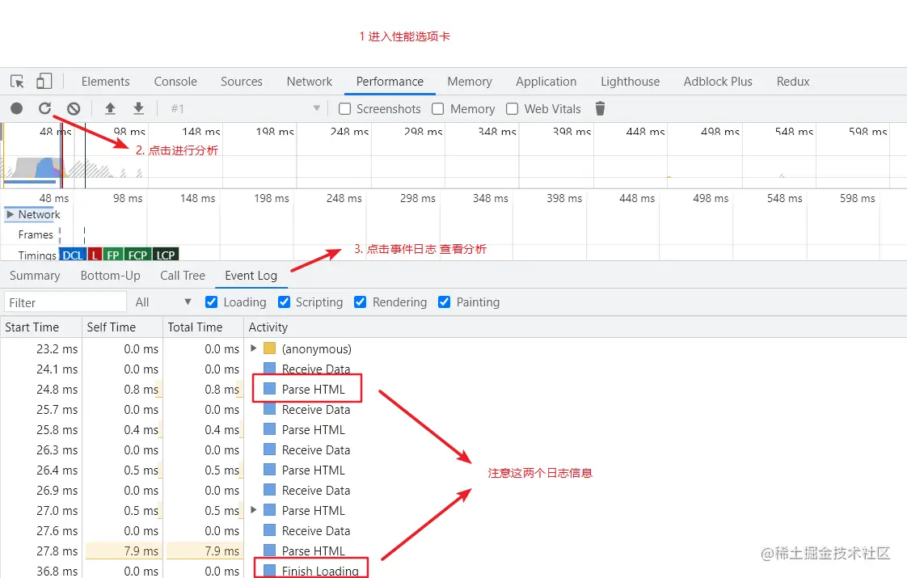907x578 pixels.
Task: Uncheck the Painting filter checkbox
Action: 444,302
